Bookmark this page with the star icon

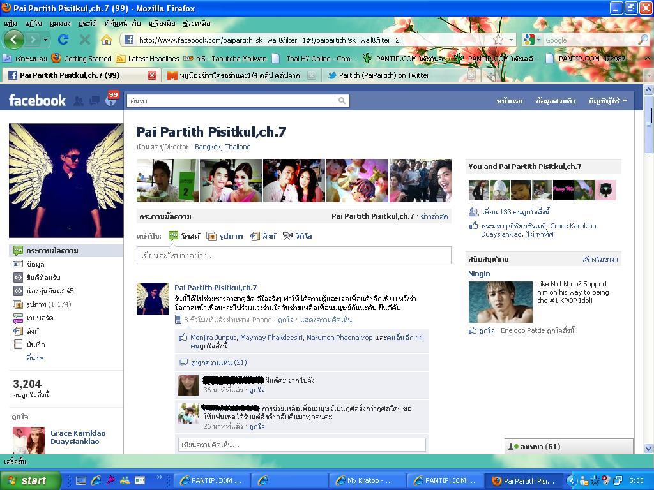[x=498, y=40]
